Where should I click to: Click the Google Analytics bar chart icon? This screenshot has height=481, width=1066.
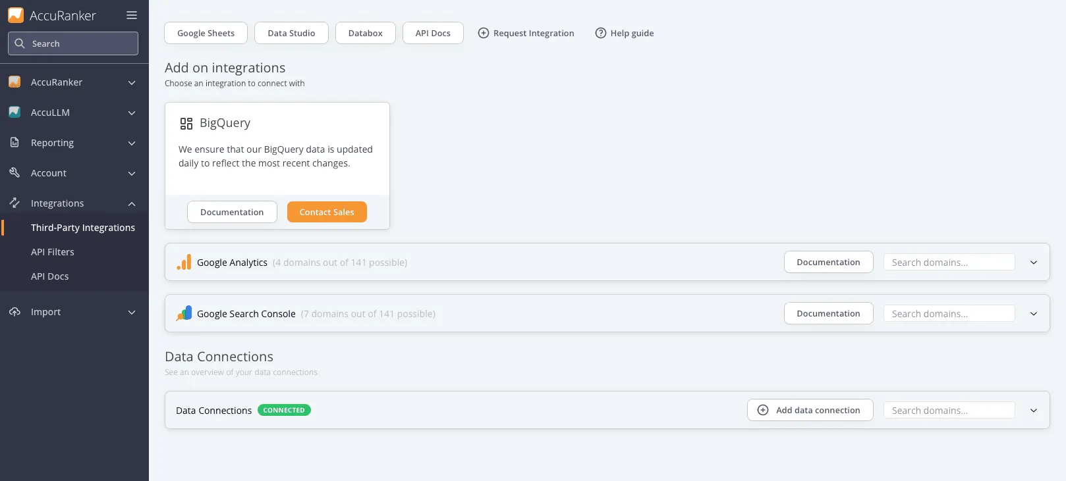coord(183,262)
